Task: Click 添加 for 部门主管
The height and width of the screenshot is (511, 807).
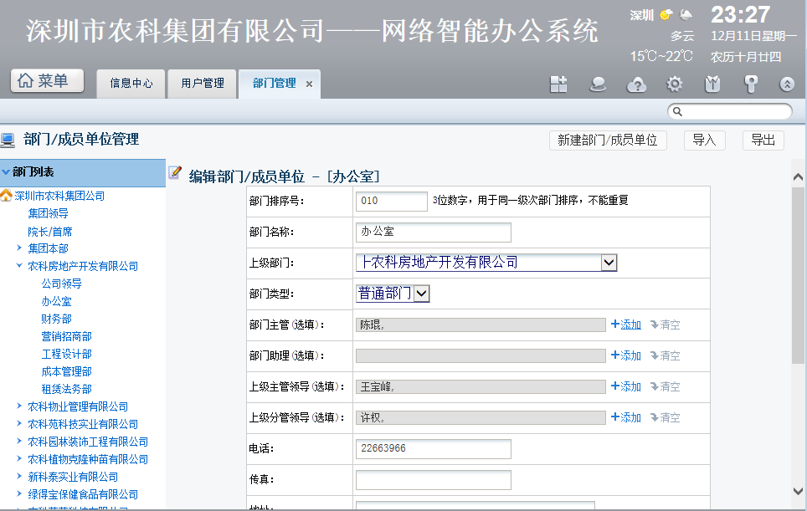Action: (626, 324)
